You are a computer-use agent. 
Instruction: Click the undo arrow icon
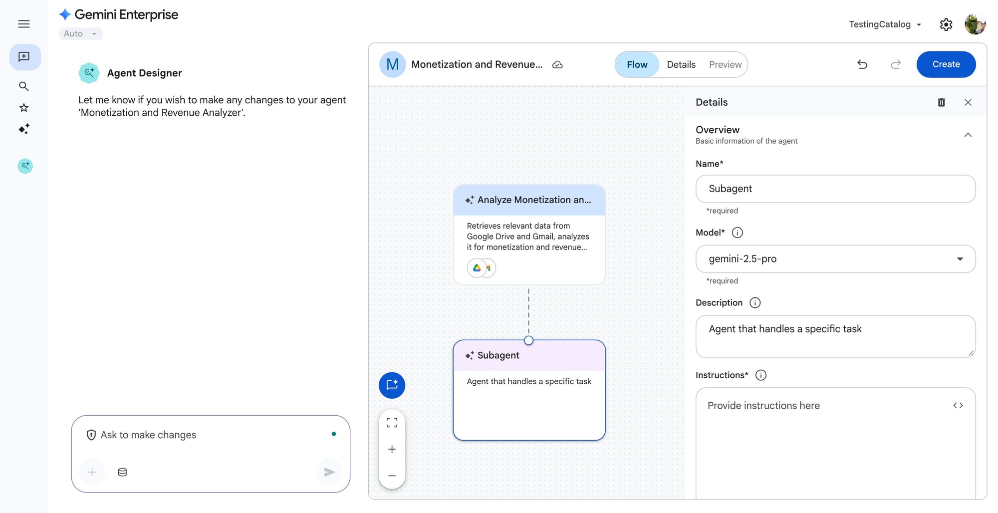click(x=862, y=64)
